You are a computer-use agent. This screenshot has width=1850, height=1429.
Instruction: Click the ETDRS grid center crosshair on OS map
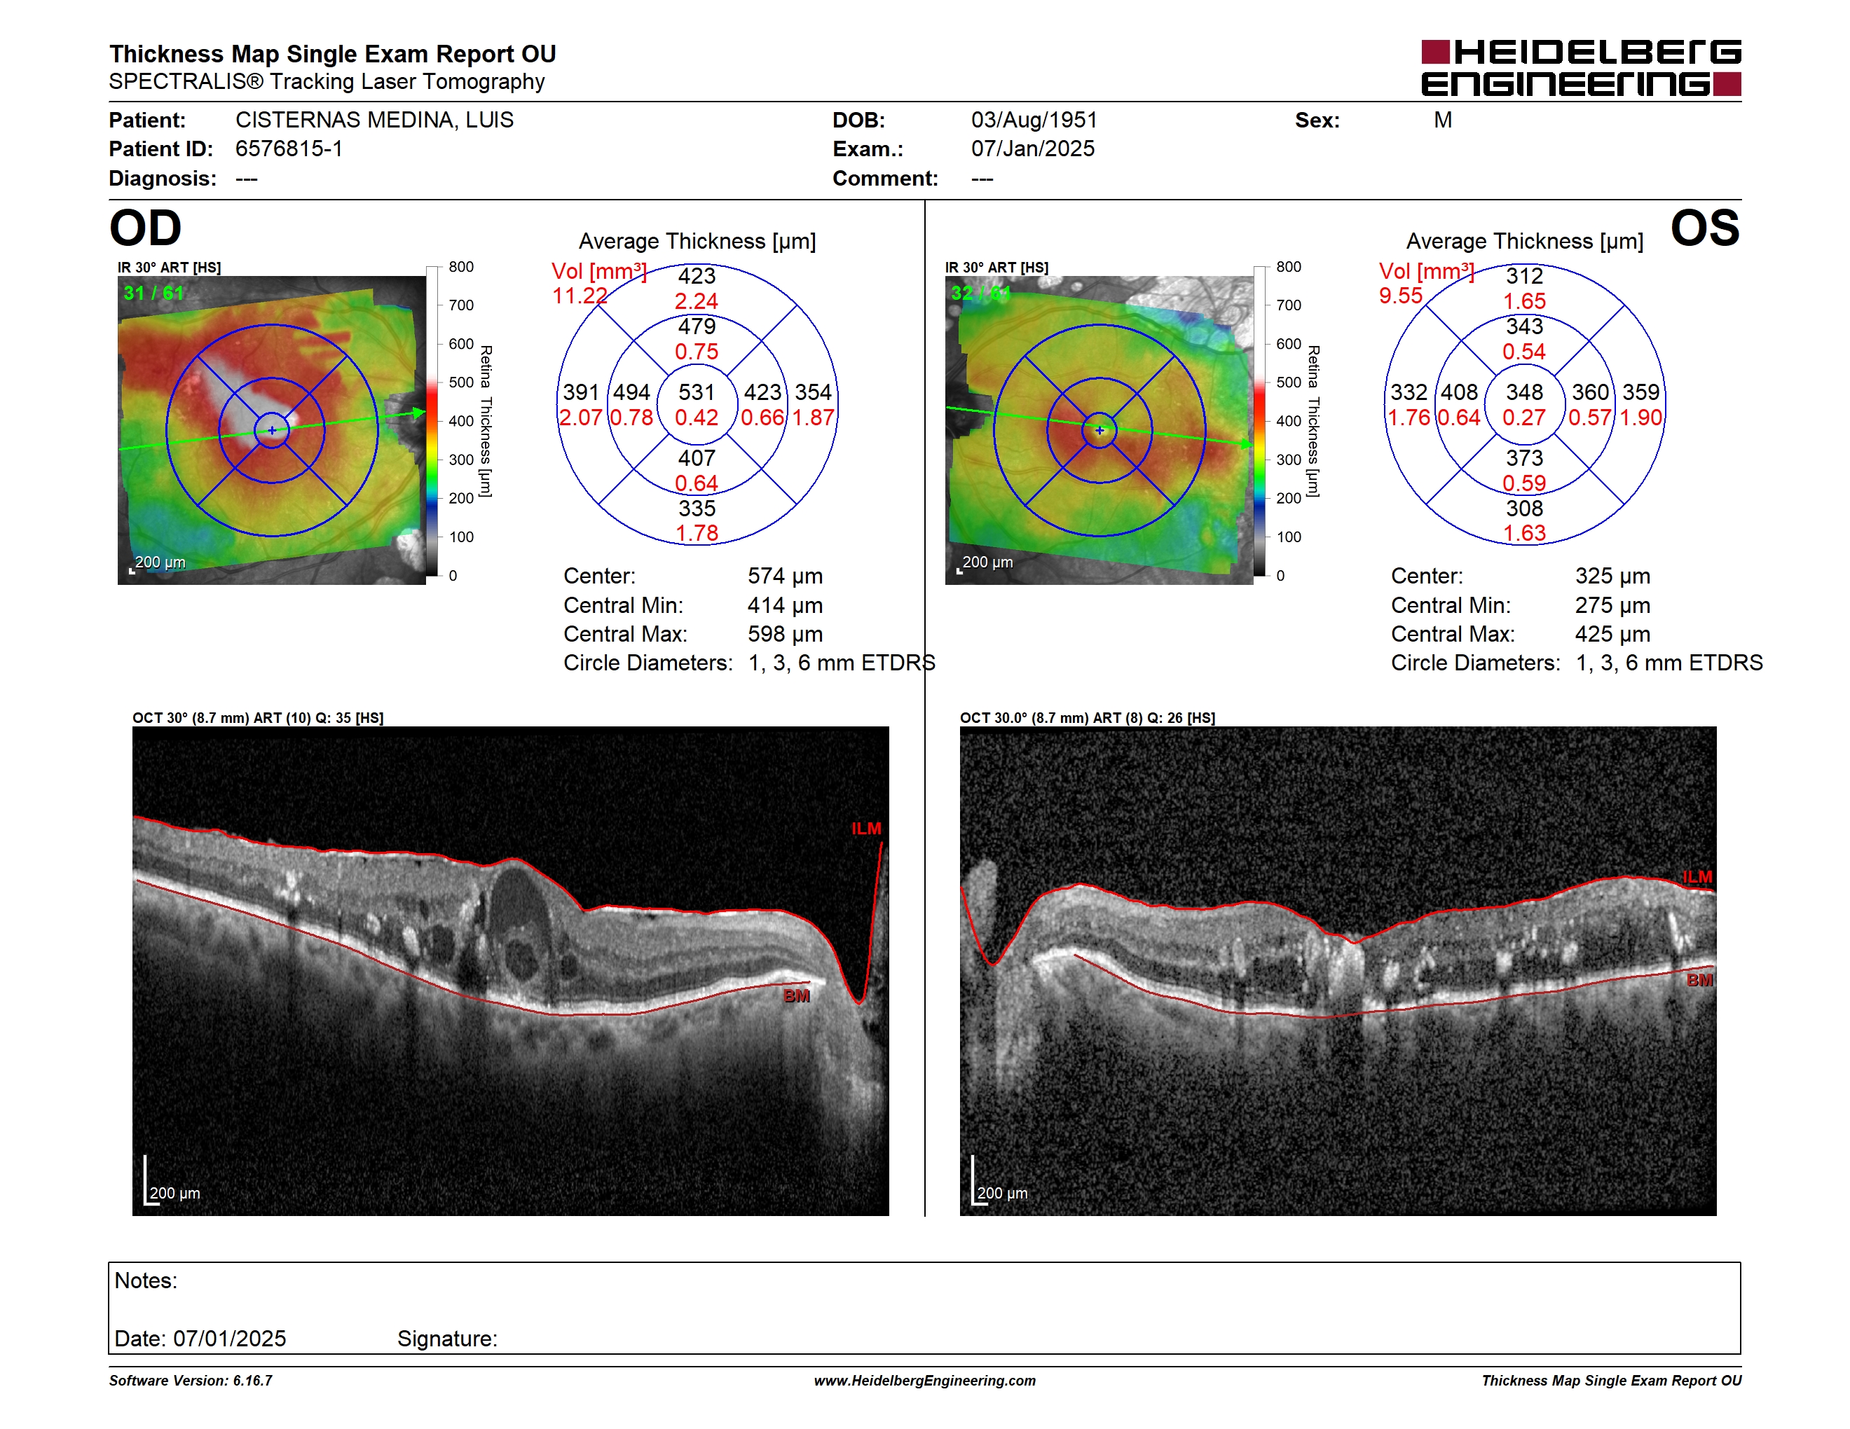pos(1099,430)
